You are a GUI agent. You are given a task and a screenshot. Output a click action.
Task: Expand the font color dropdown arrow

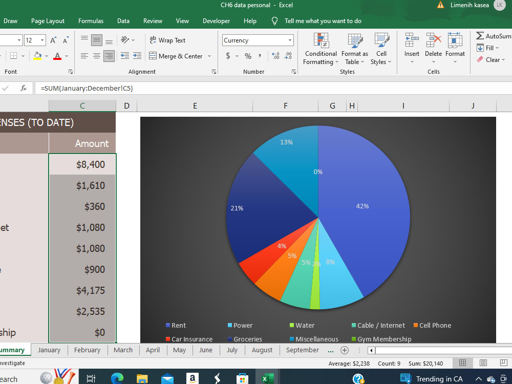pyautogui.click(x=67, y=56)
